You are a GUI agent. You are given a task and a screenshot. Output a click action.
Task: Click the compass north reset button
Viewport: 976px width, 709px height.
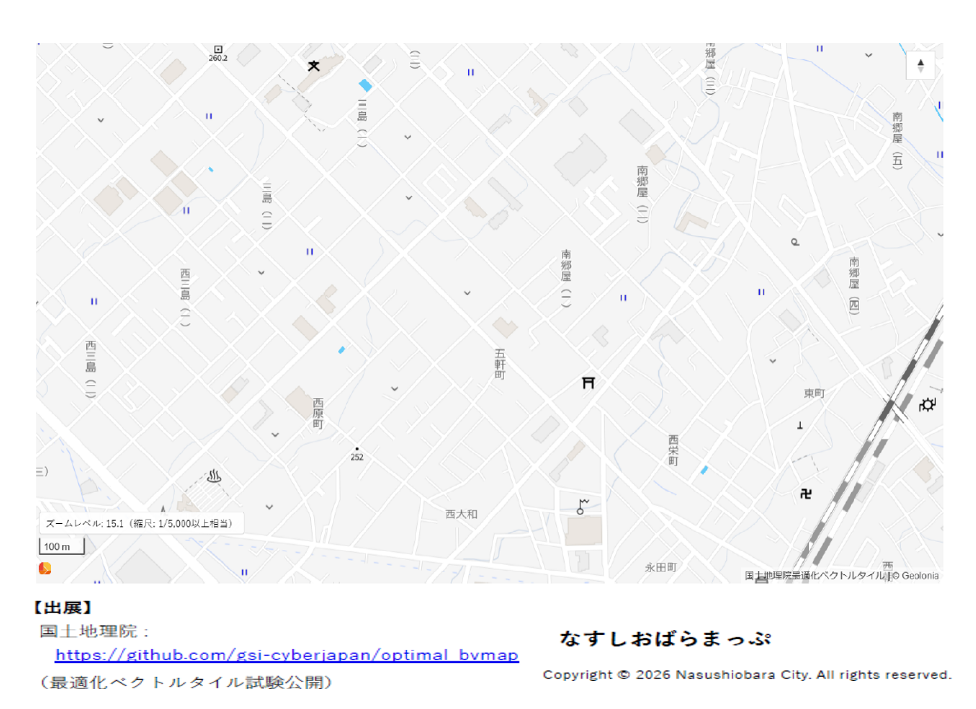(920, 65)
